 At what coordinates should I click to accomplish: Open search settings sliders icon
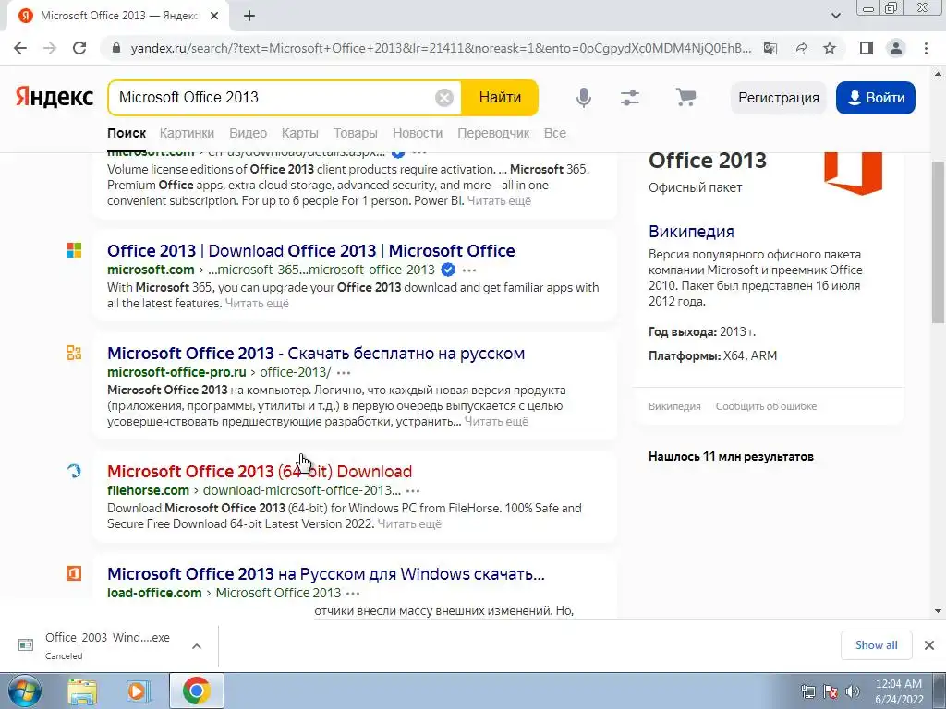point(630,97)
